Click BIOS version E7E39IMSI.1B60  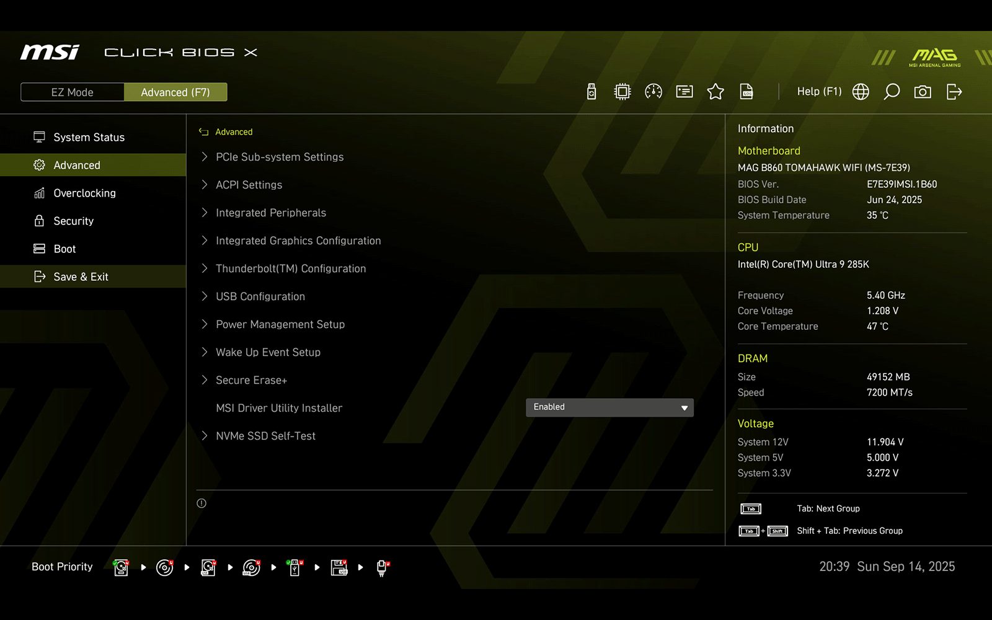pyautogui.click(x=901, y=184)
